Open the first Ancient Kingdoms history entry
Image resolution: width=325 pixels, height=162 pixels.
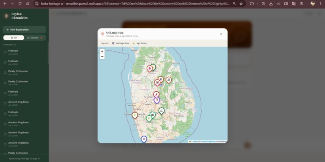coord(25,103)
